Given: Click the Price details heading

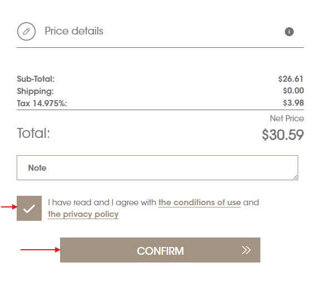Looking at the screenshot, I should tap(74, 31).
